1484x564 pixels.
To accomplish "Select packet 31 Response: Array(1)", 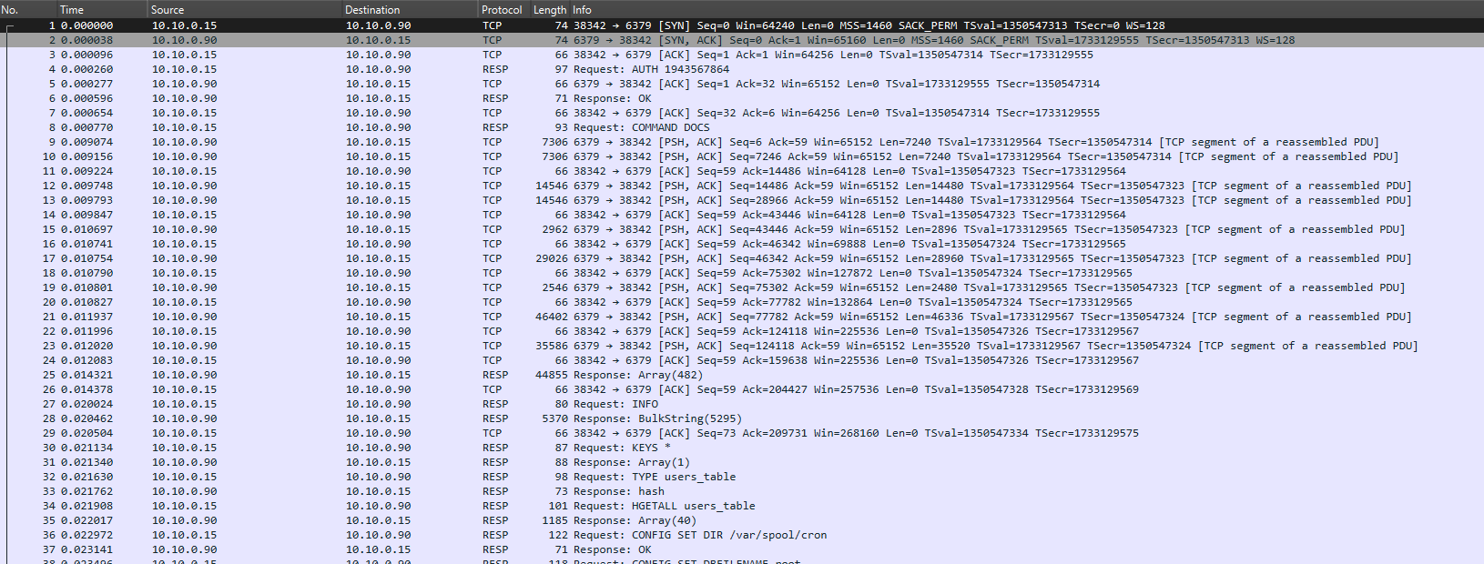I will pos(742,462).
